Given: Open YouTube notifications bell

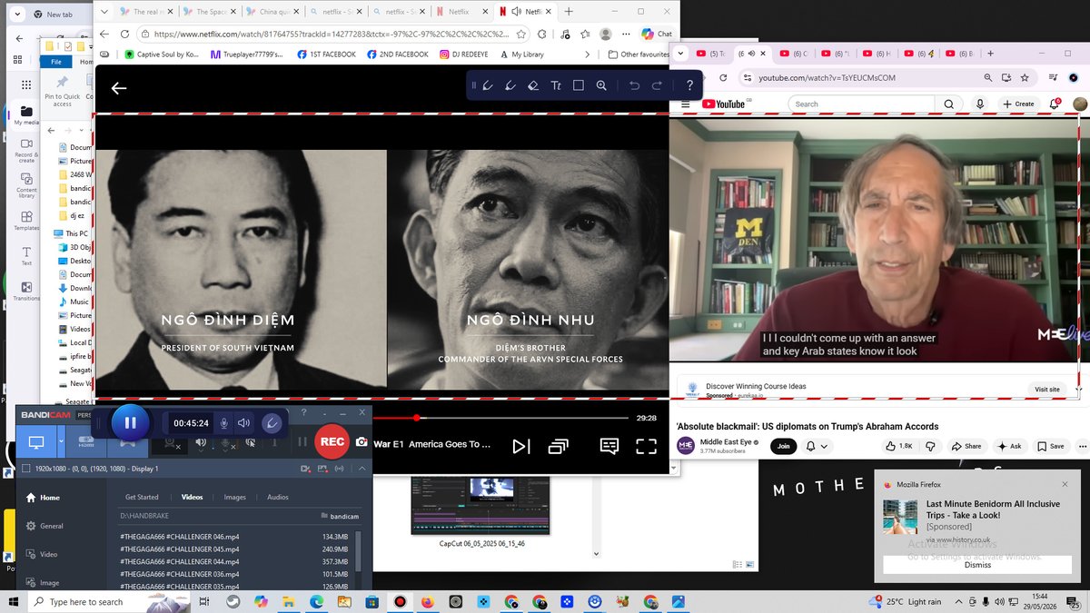Looking at the screenshot, I should point(1055,104).
